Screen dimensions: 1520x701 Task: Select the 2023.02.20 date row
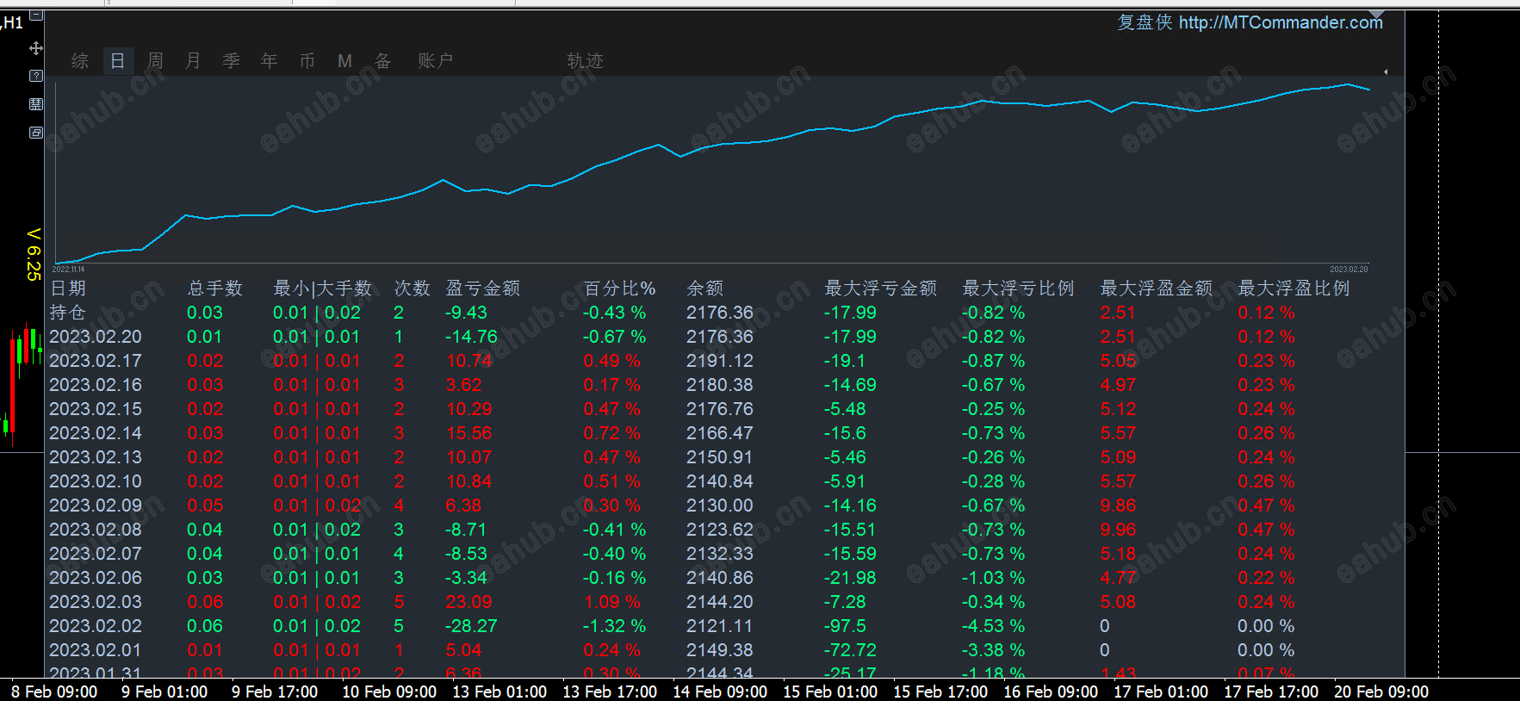(x=96, y=337)
